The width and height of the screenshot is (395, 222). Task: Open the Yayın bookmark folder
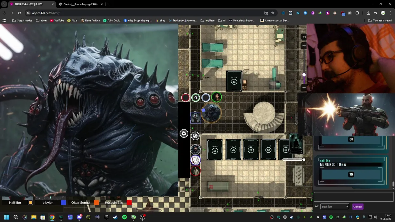(41, 21)
